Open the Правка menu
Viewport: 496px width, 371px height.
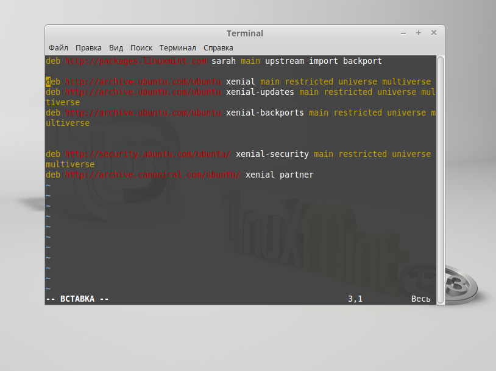click(88, 47)
